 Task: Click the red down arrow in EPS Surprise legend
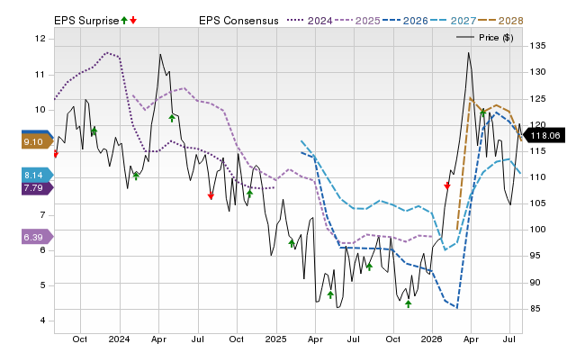coord(133,21)
